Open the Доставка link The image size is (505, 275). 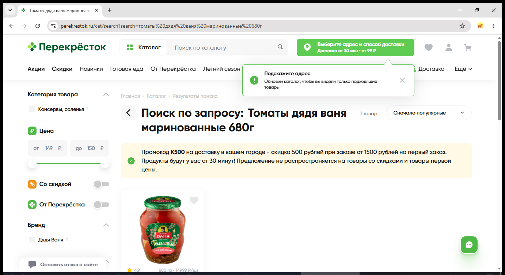click(431, 69)
